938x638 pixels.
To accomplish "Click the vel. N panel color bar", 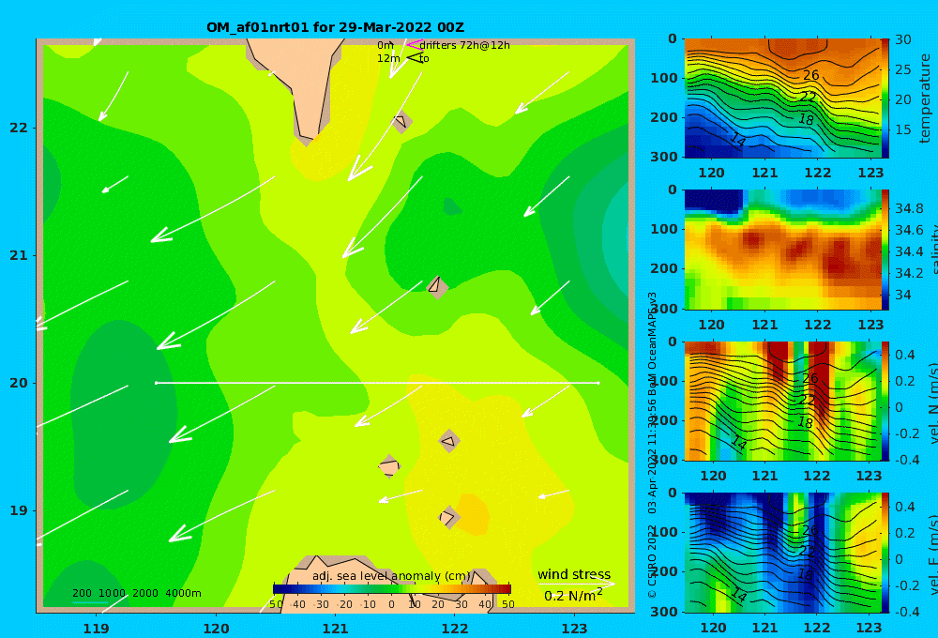I will [885, 401].
